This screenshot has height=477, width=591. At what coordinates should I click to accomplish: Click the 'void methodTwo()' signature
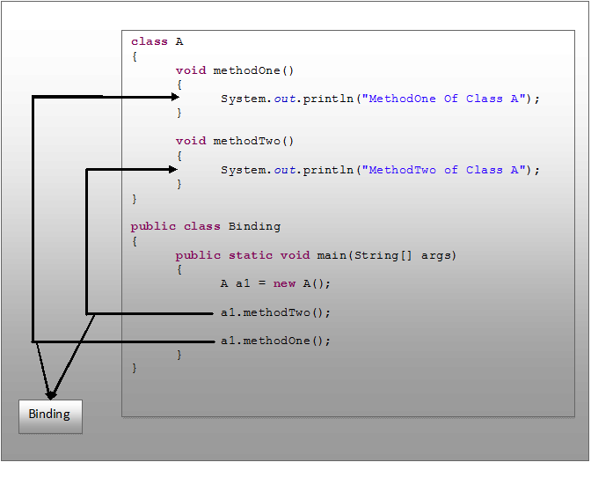235,141
